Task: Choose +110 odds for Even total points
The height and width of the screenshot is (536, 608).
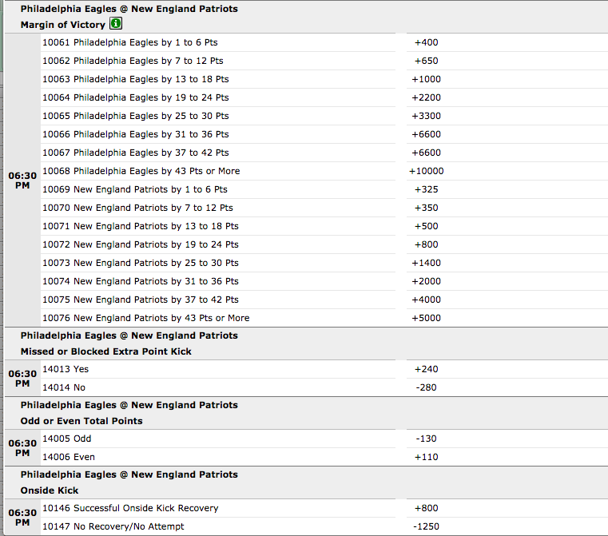Action: pos(426,457)
